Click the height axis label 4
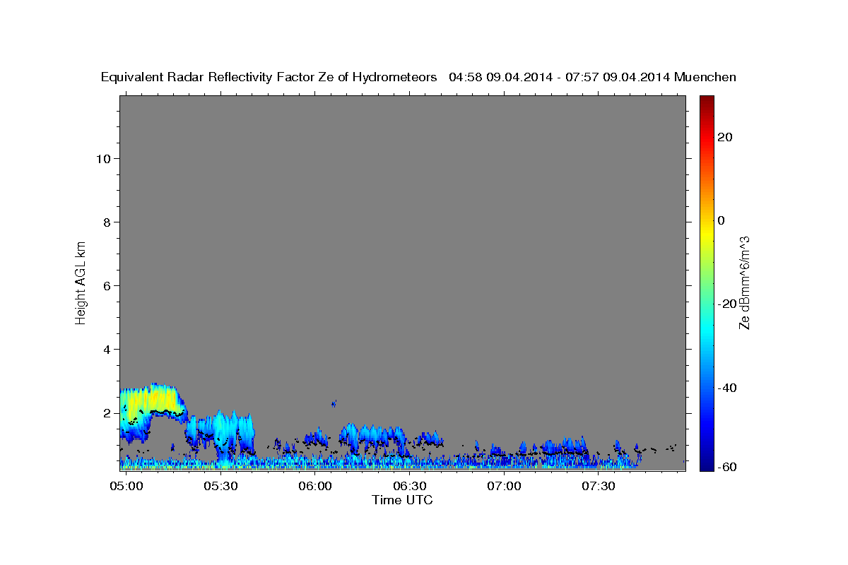The image size is (848, 565). click(x=107, y=350)
